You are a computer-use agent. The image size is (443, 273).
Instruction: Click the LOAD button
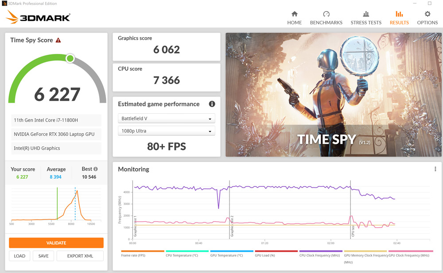[19, 256]
